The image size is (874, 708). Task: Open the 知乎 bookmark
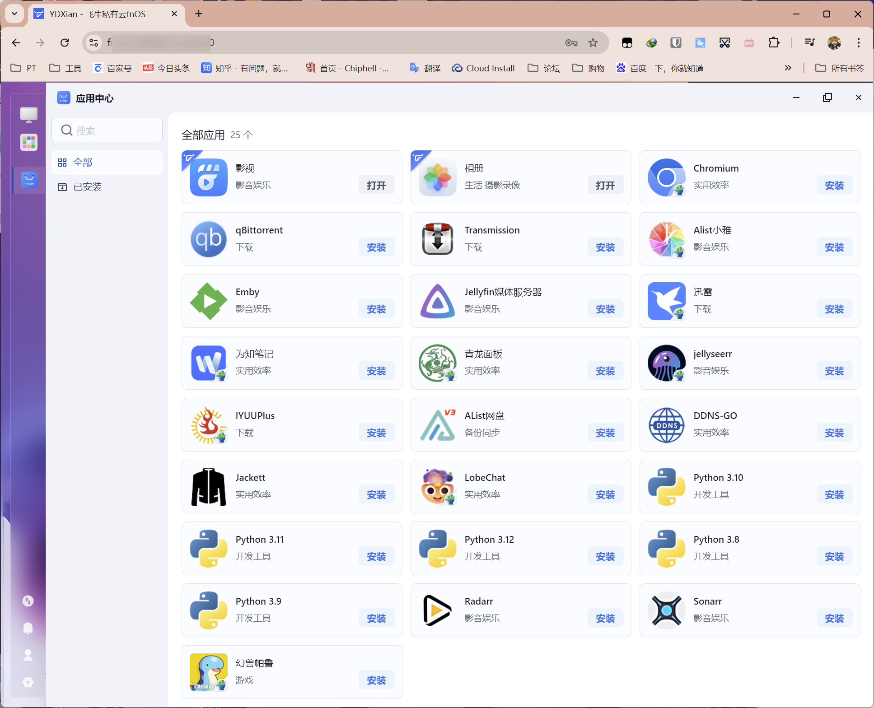tap(244, 68)
